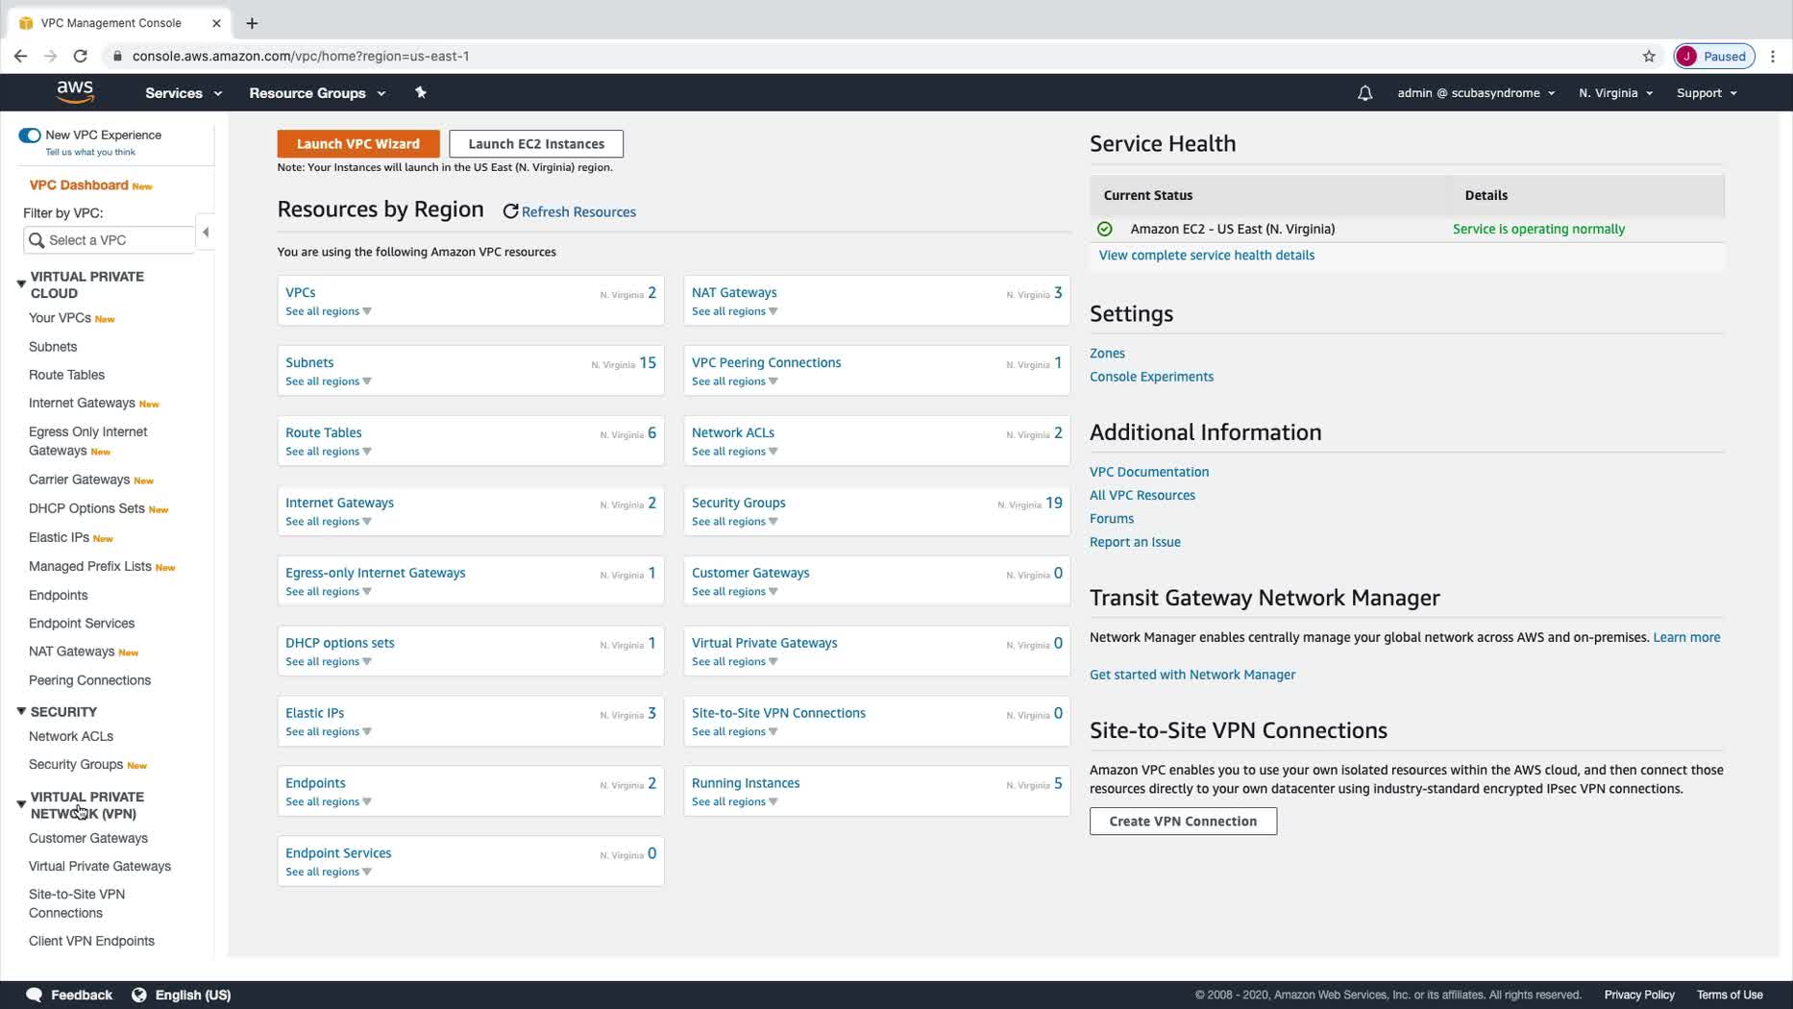Click the pin shortcut icon in header
Screen dimensions: 1793x1009
(x=420, y=92)
